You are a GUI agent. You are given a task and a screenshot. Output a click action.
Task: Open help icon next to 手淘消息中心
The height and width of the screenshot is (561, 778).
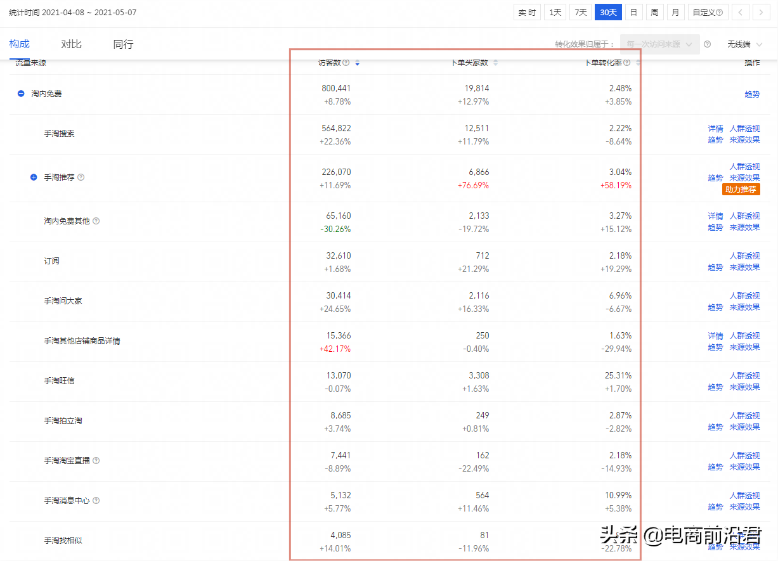tap(96, 501)
